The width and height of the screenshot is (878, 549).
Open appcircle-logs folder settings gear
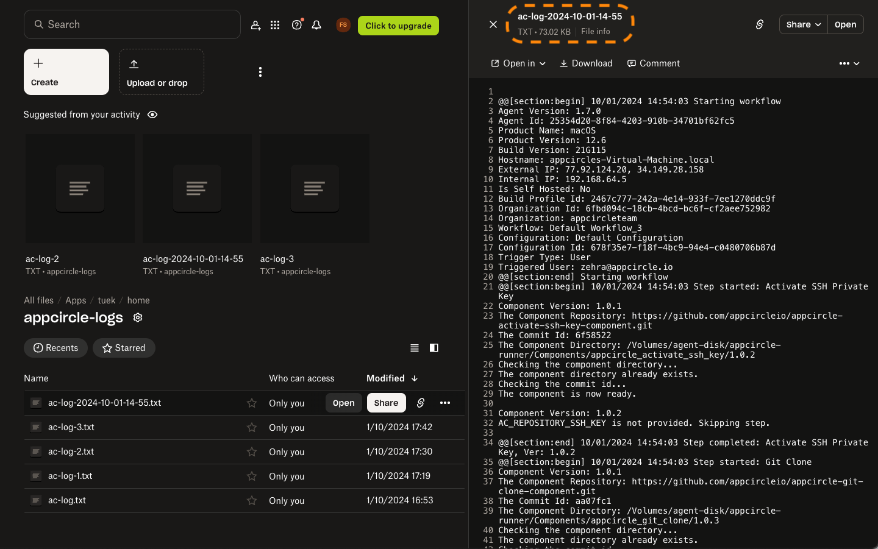[x=138, y=317]
